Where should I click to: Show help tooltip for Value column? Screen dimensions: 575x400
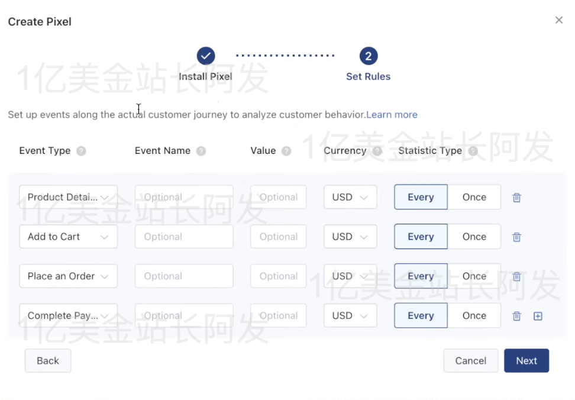[286, 151]
